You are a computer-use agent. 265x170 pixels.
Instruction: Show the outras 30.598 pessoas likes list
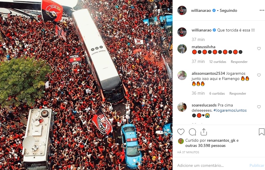pyautogui.click(x=205, y=146)
